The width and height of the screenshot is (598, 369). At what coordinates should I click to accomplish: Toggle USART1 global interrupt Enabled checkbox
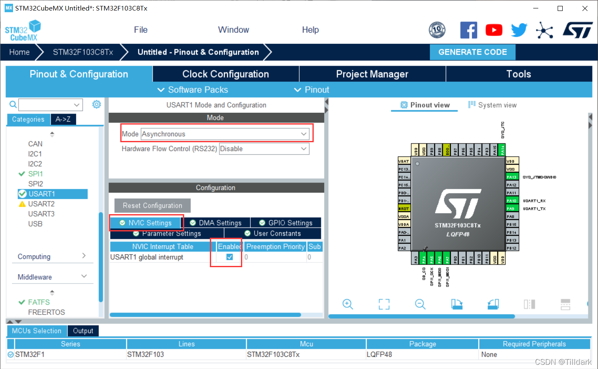point(230,257)
